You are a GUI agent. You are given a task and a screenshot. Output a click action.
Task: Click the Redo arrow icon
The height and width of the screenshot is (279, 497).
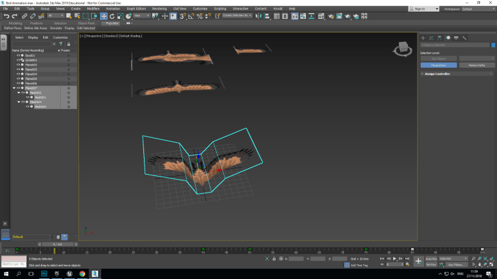pos(15,16)
